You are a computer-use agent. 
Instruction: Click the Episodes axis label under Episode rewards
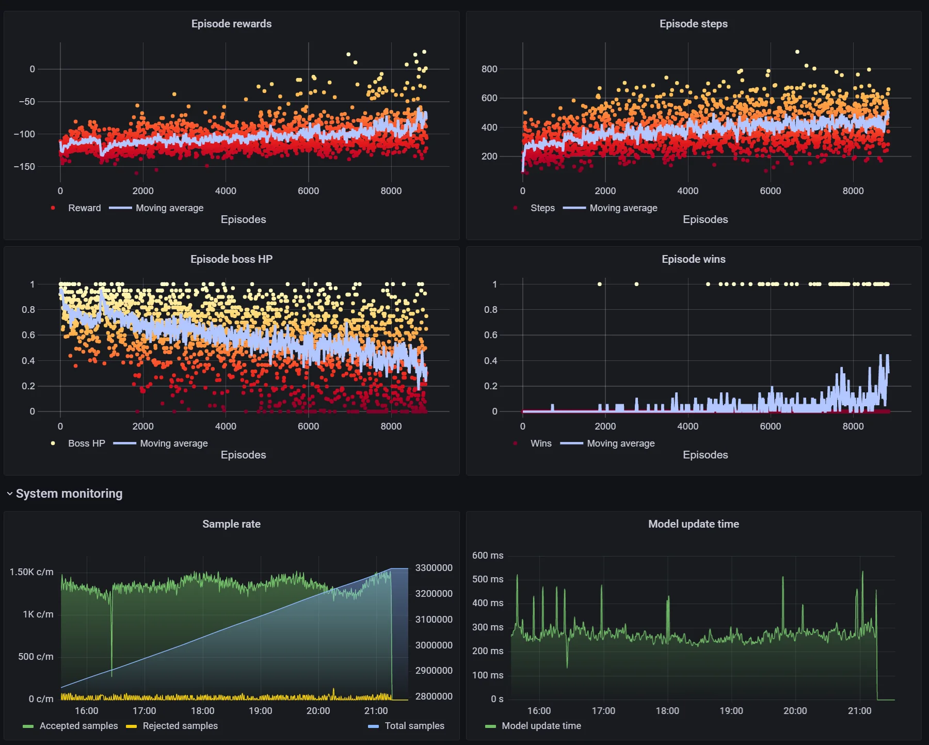pyautogui.click(x=243, y=219)
